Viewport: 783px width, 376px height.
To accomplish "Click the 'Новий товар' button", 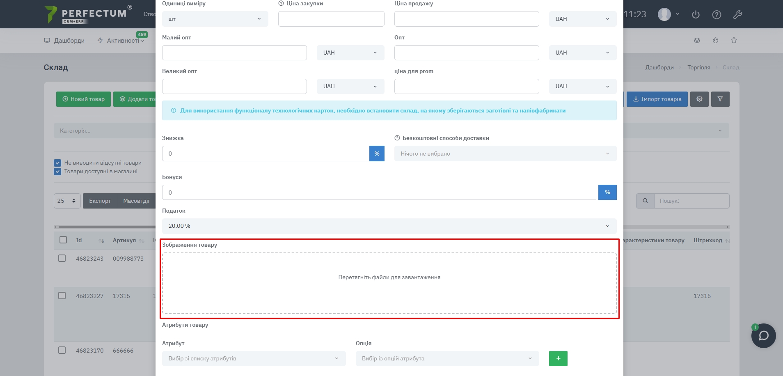I will point(83,99).
